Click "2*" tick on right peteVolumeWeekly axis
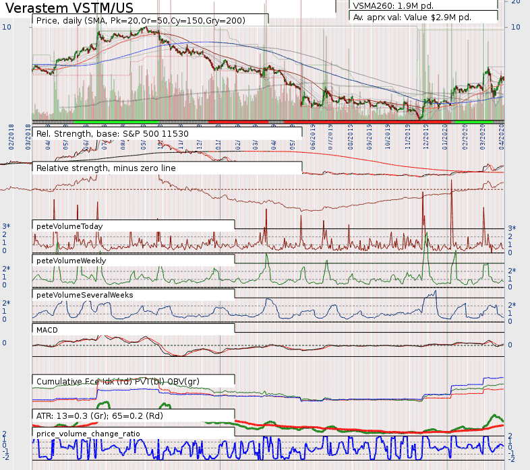530x470 pixels. pos(512,271)
